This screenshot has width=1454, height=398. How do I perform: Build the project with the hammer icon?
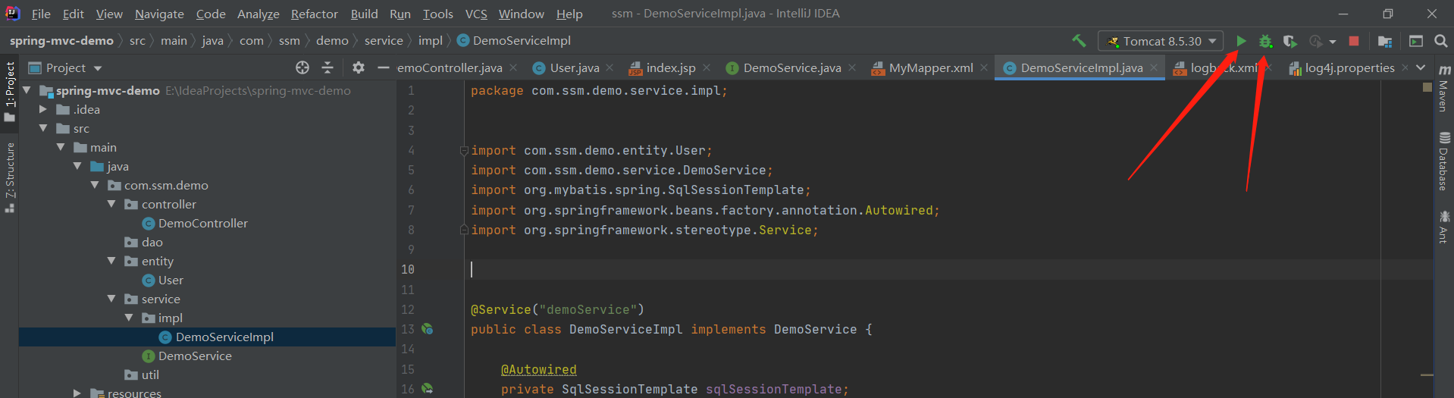point(1079,41)
